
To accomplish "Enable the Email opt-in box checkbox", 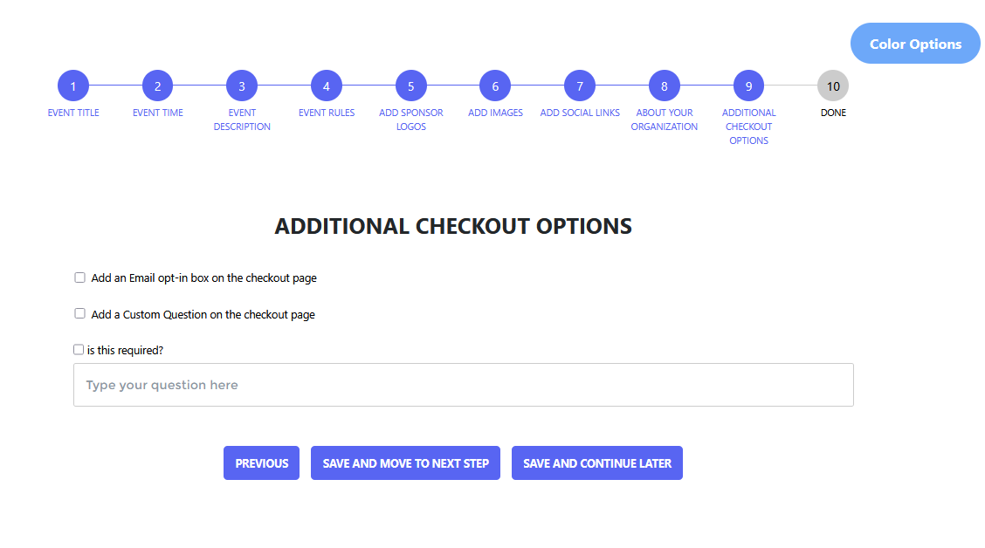I will click(x=80, y=277).
